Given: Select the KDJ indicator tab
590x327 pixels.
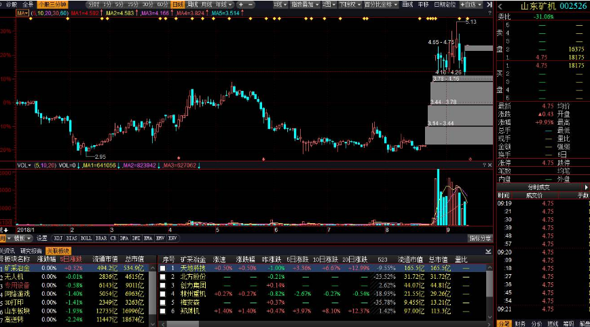Looking at the screenshot, I should point(58,238).
